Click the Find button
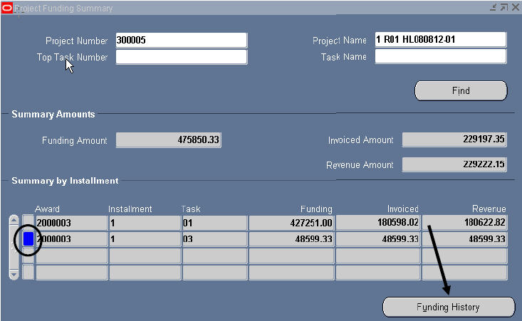The height and width of the screenshot is (321, 522). coord(461,90)
